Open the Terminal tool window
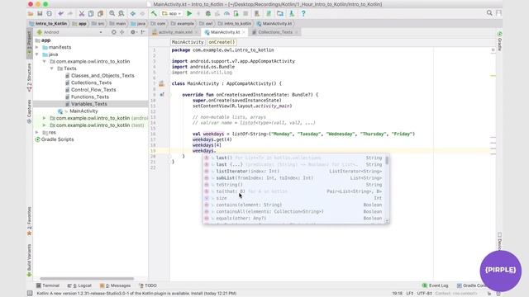This screenshot has height=297, width=529. 48,285
